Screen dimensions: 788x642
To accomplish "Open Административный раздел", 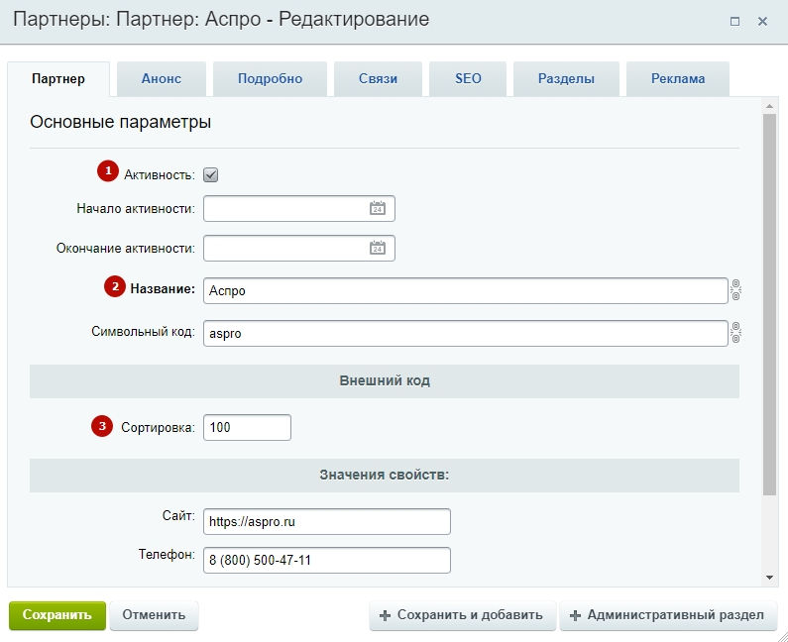I will [x=668, y=615].
